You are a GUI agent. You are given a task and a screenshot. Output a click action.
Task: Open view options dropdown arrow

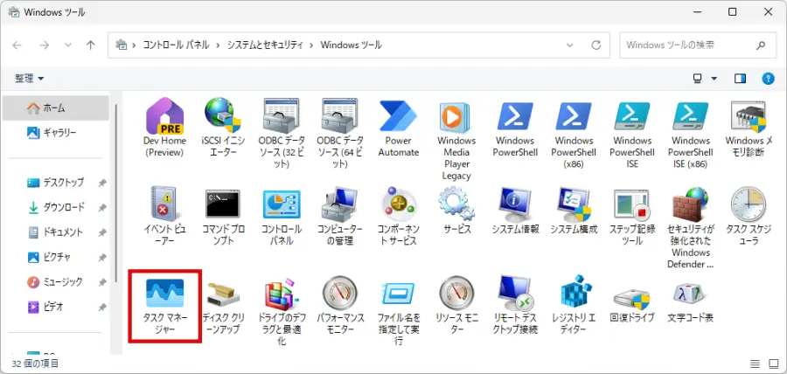[714, 79]
